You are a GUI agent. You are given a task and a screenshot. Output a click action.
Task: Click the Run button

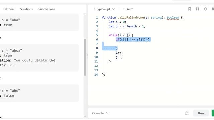click(x=201, y=113)
